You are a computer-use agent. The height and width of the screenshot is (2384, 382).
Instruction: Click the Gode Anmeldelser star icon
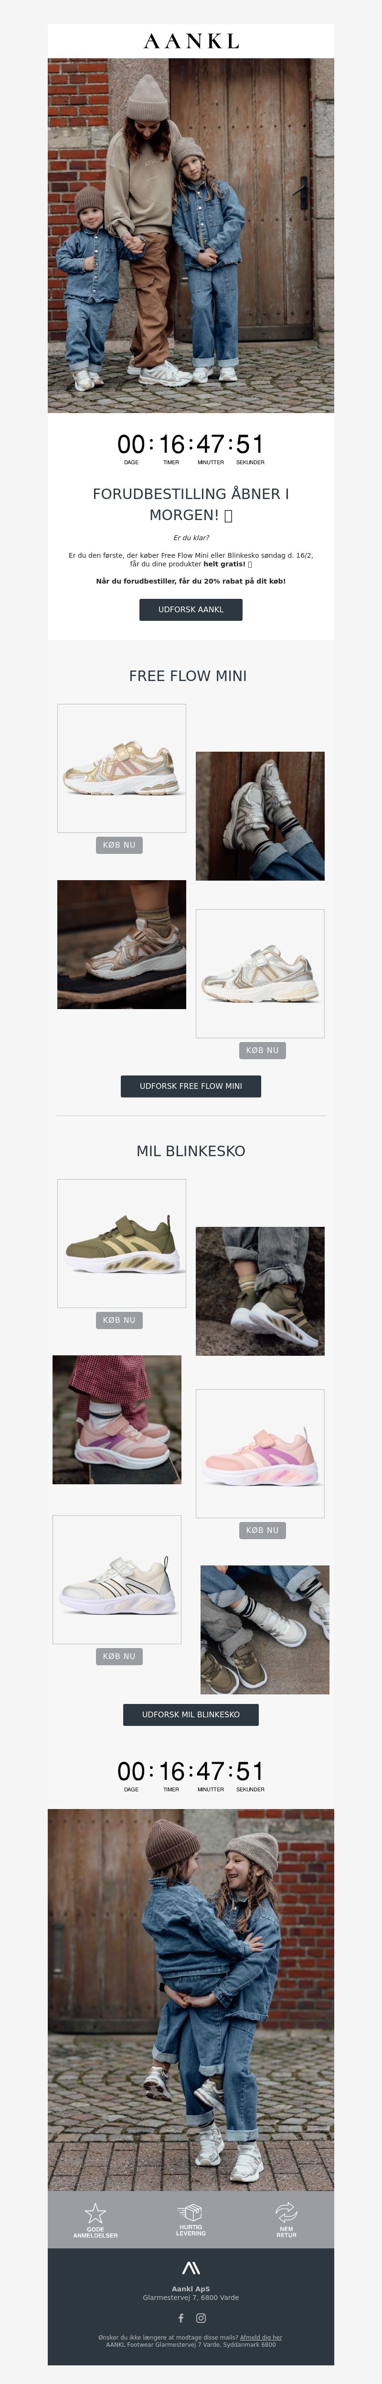click(95, 2213)
